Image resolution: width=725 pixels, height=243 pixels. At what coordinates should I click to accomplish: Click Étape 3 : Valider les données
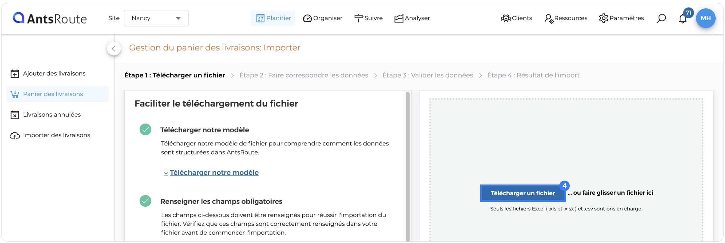[427, 75]
